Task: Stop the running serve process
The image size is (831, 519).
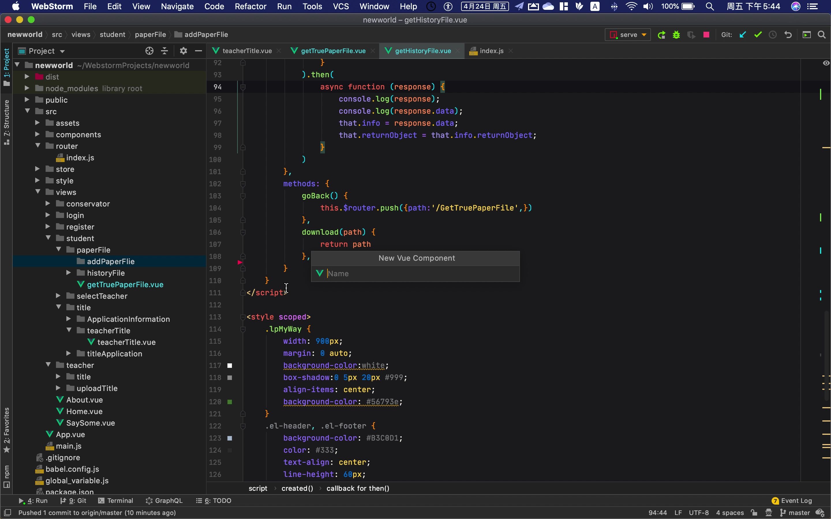Action: point(706,35)
